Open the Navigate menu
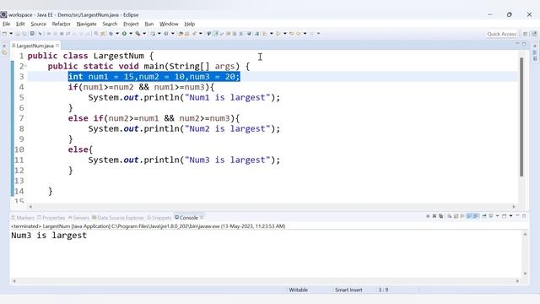 click(x=86, y=24)
